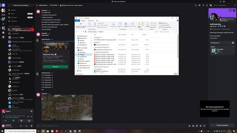
Task: Switch Explorer to details view icon
Action: (175, 74)
